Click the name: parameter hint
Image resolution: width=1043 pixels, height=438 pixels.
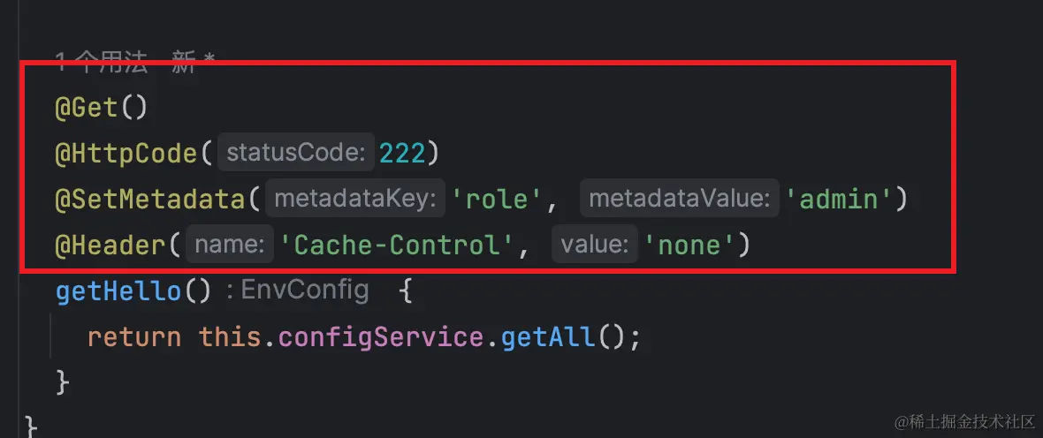tap(230, 245)
